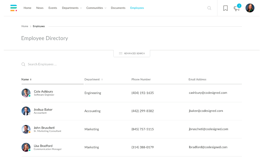Open the search magnifier in the navigation bar
This screenshot has width=264, height=157.
pos(209,8)
